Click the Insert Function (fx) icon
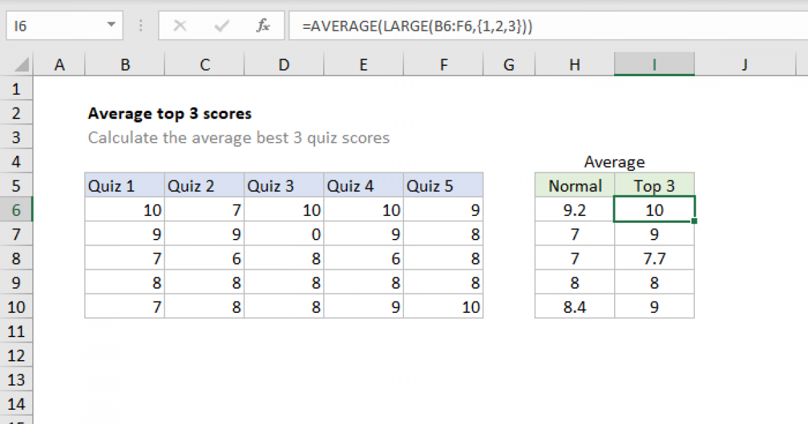Image resolution: width=808 pixels, height=424 pixels. 263,26
